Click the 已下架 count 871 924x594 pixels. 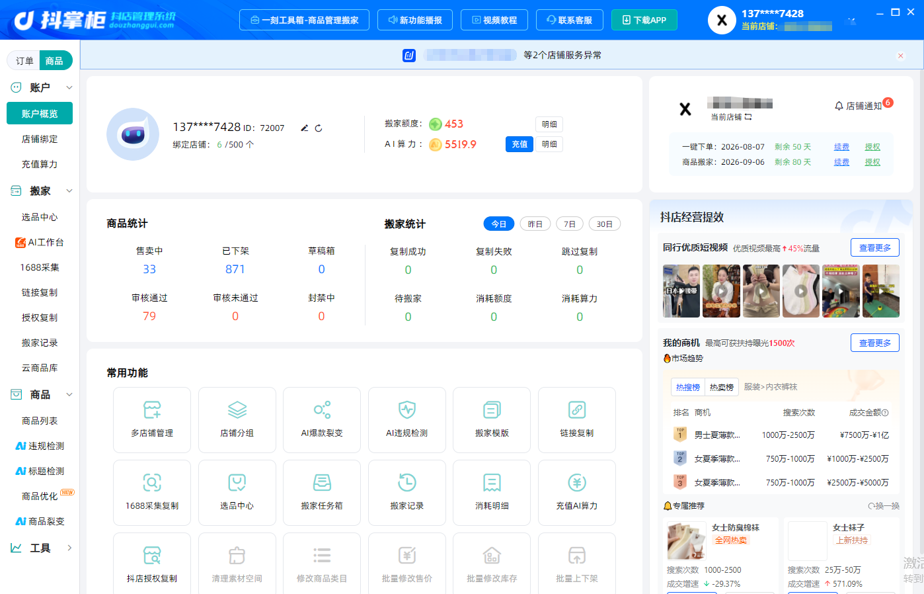click(235, 269)
